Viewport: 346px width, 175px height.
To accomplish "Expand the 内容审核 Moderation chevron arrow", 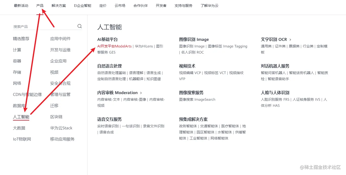I will pos(141,93).
